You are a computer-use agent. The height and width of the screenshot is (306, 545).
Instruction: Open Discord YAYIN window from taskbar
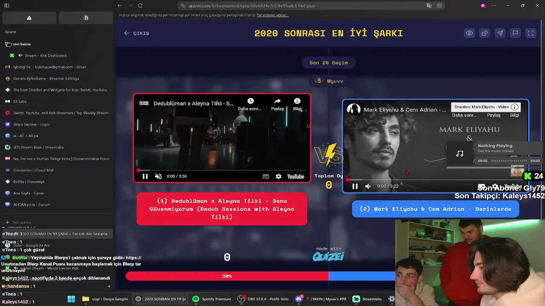coord(321,299)
